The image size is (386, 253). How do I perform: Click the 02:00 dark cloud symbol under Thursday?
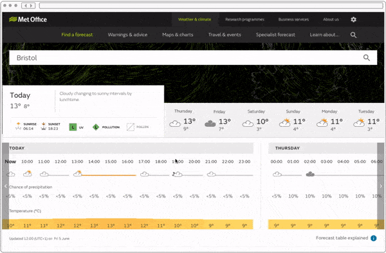[x=310, y=174]
